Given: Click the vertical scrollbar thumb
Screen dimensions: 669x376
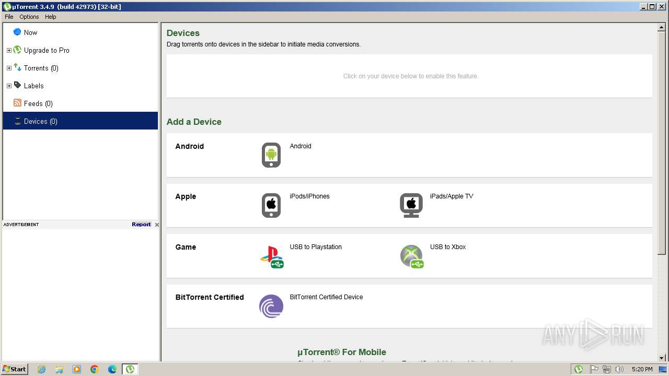Looking at the screenshot, I should pyautogui.click(x=662, y=143).
